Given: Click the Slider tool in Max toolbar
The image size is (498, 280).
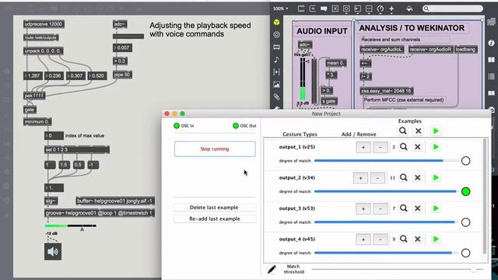Looking at the screenshot, I should pyautogui.click(x=369, y=9).
